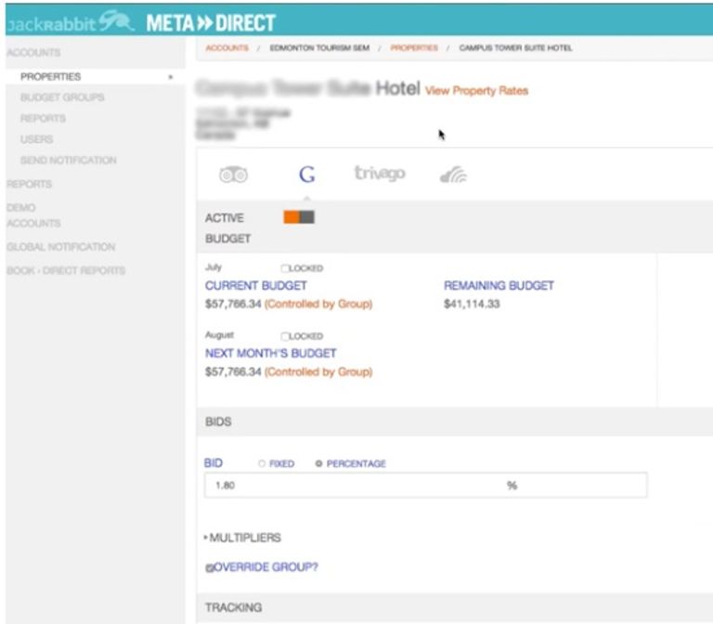Click the August $57,766.34 budget value
This screenshot has height=624, width=713.
click(x=233, y=372)
